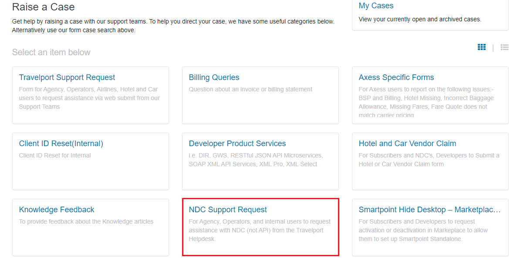
Task: Click description 'For Subscribers and NDC's, Developers' text
Action: point(429,160)
